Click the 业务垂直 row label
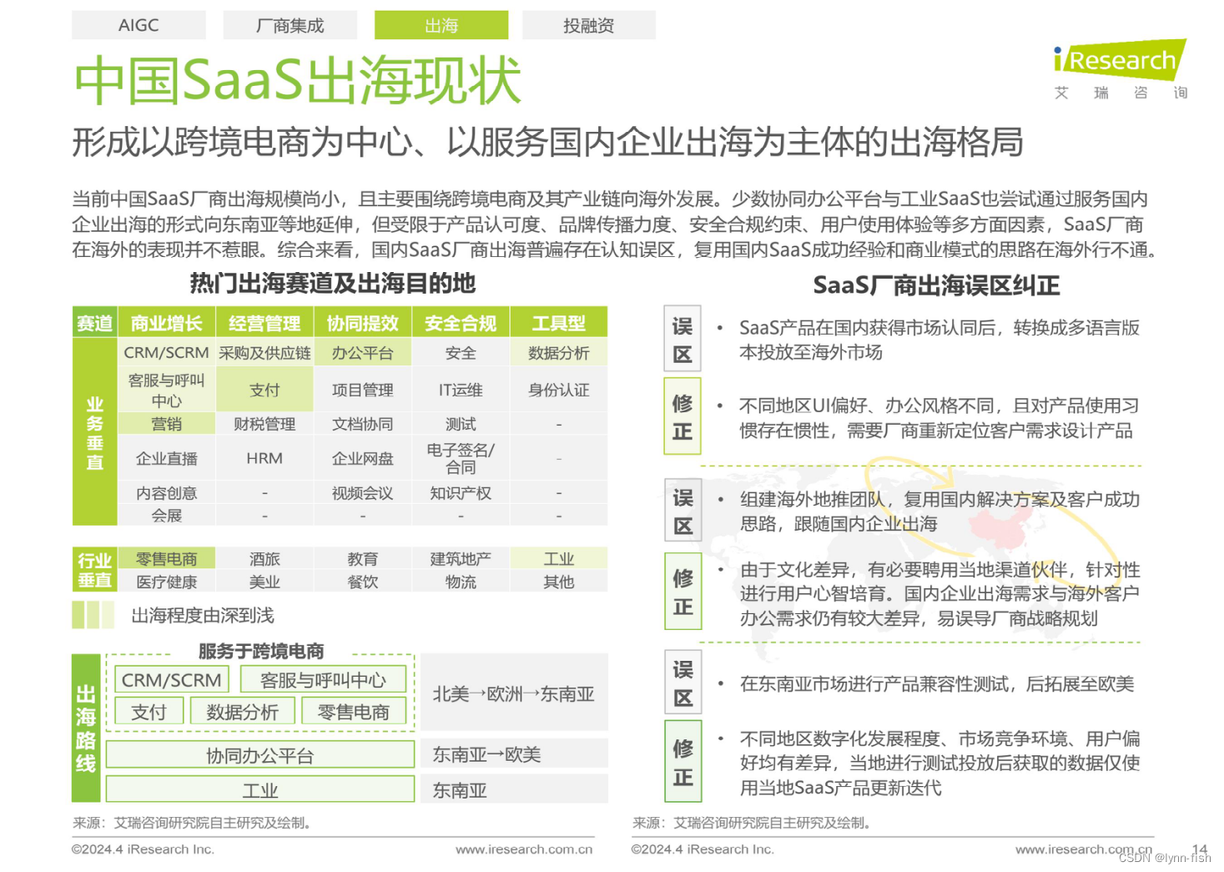Image resolution: width=1224 pixels, height=872 pixels. (94, 432)
